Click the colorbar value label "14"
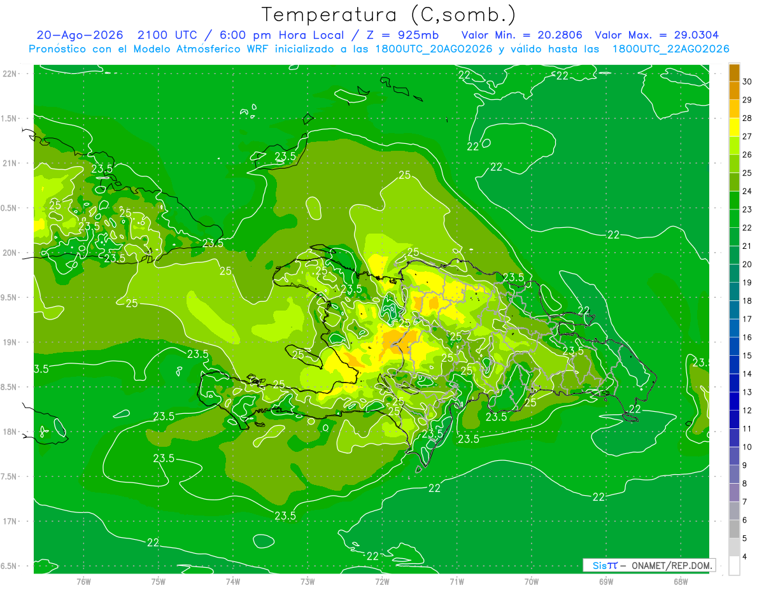The width and height of the screenshot is (764, 590). pyautogui.click(x=747, y=374)
